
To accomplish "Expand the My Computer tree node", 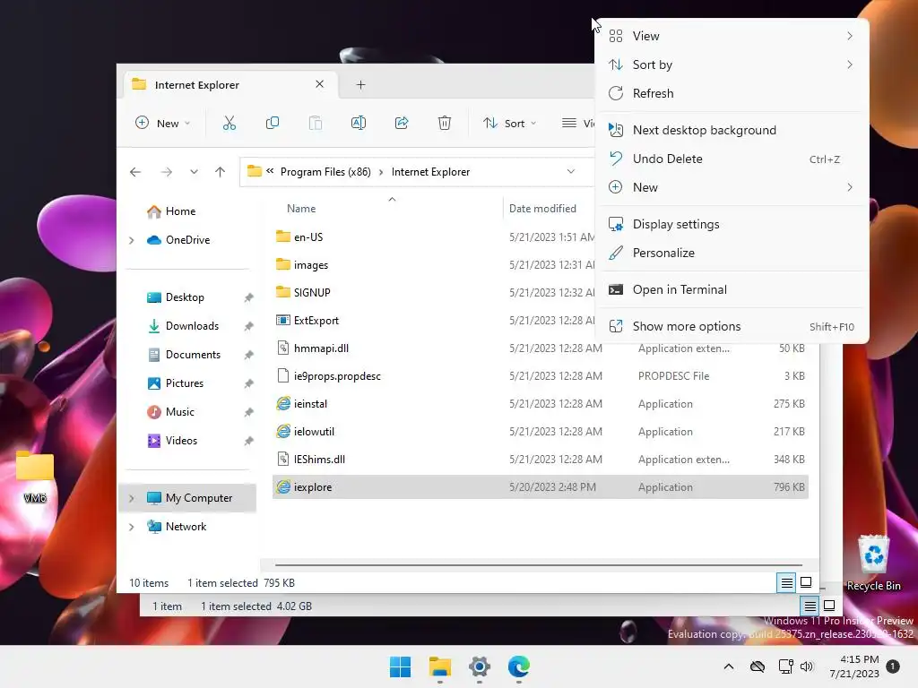I will pyautogui.click(x=131, y=498).
